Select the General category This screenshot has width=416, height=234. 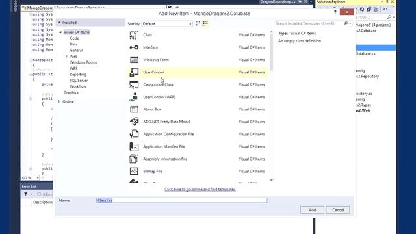coord(76,51)
